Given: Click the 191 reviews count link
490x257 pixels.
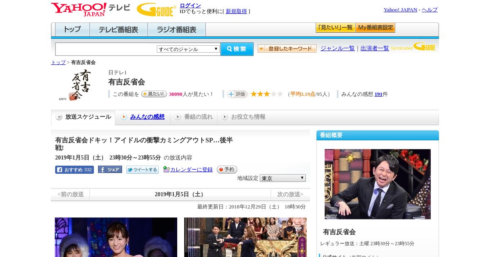Looking at the screenshot, I should (379, 94).
